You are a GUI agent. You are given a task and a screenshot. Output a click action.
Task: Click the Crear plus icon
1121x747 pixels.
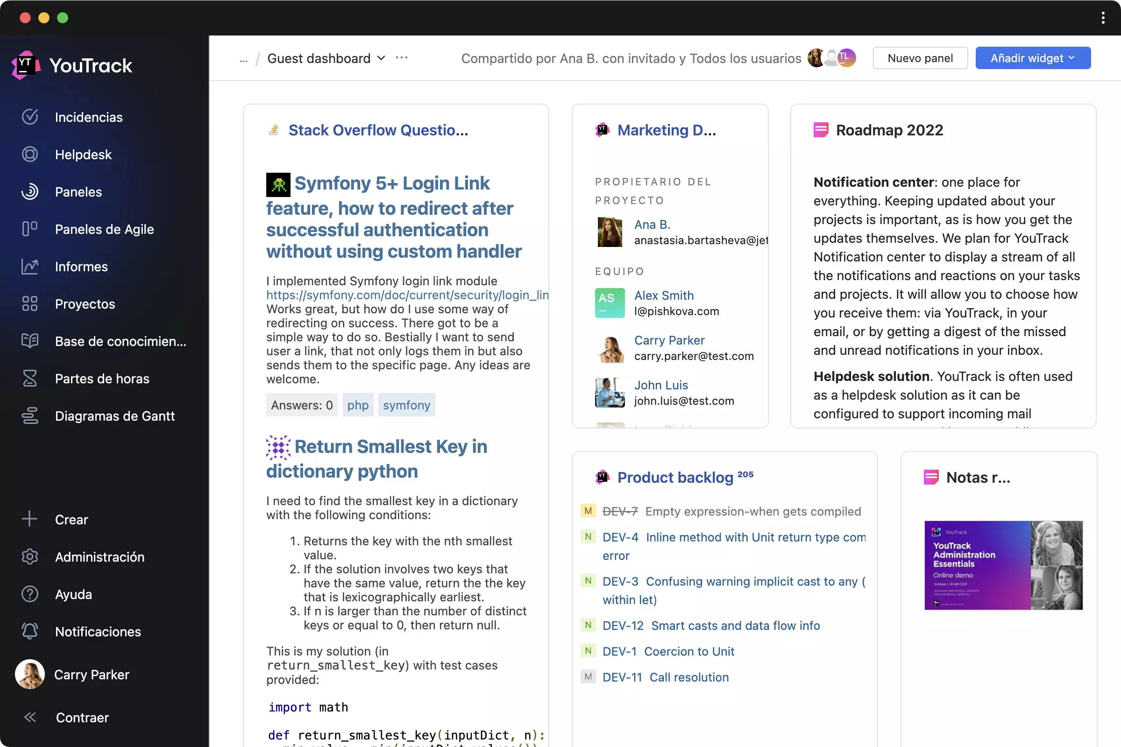coord(30,519)
